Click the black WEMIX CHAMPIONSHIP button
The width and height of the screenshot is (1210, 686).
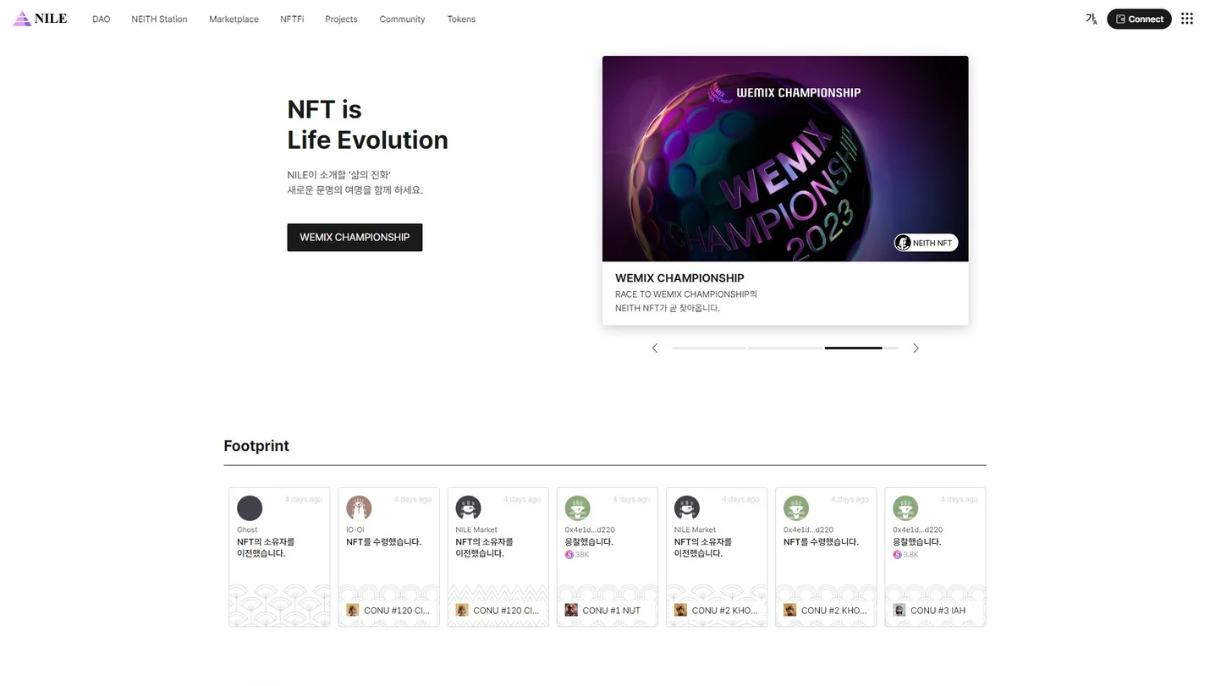coord(355,237)
